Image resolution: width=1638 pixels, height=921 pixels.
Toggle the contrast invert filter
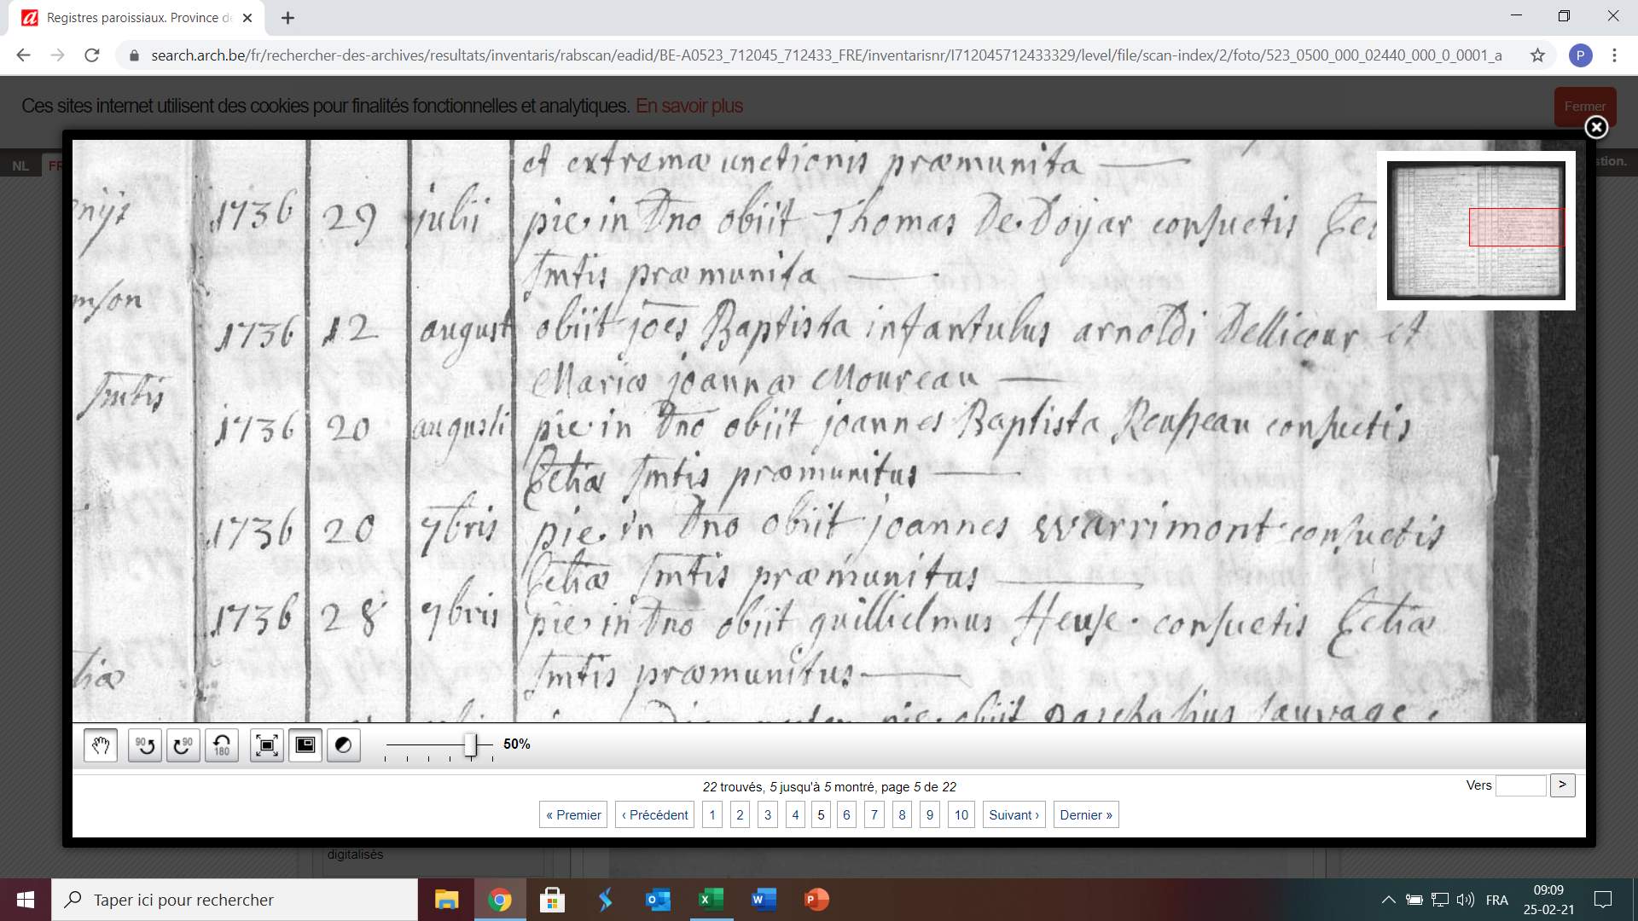coord(344,745)
